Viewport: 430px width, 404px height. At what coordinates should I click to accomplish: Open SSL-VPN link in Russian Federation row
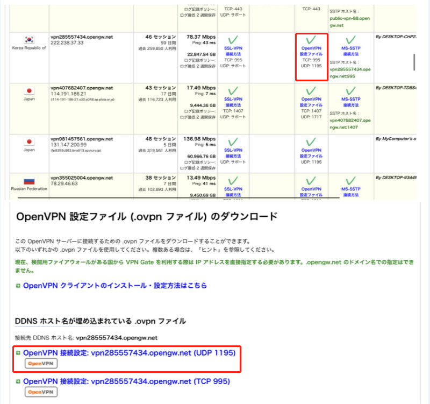233,192
